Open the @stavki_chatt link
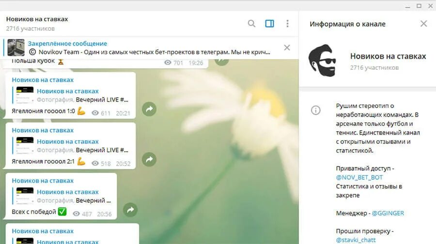The image size is (436, 244). [x=356, y=240]
